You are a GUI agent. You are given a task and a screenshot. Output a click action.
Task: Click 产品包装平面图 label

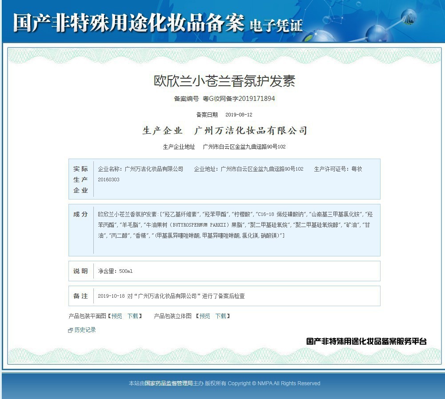point(88,316)
